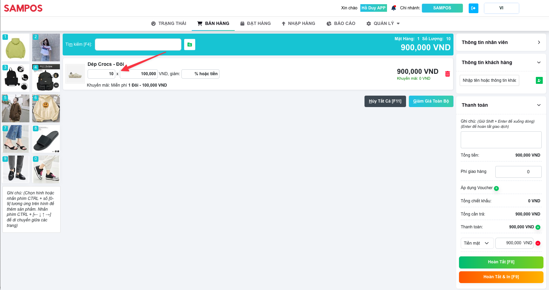Click SAMPOS branch button

442,8
